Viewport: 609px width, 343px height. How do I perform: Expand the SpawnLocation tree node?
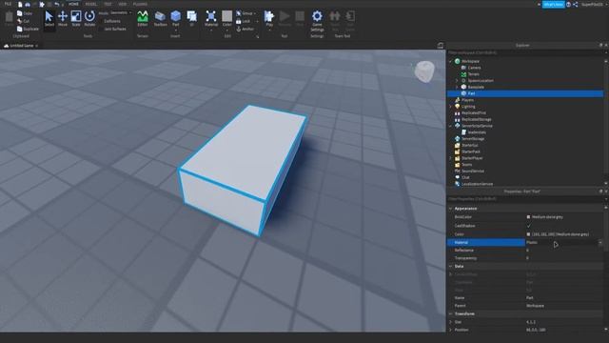tap(457, 80)
